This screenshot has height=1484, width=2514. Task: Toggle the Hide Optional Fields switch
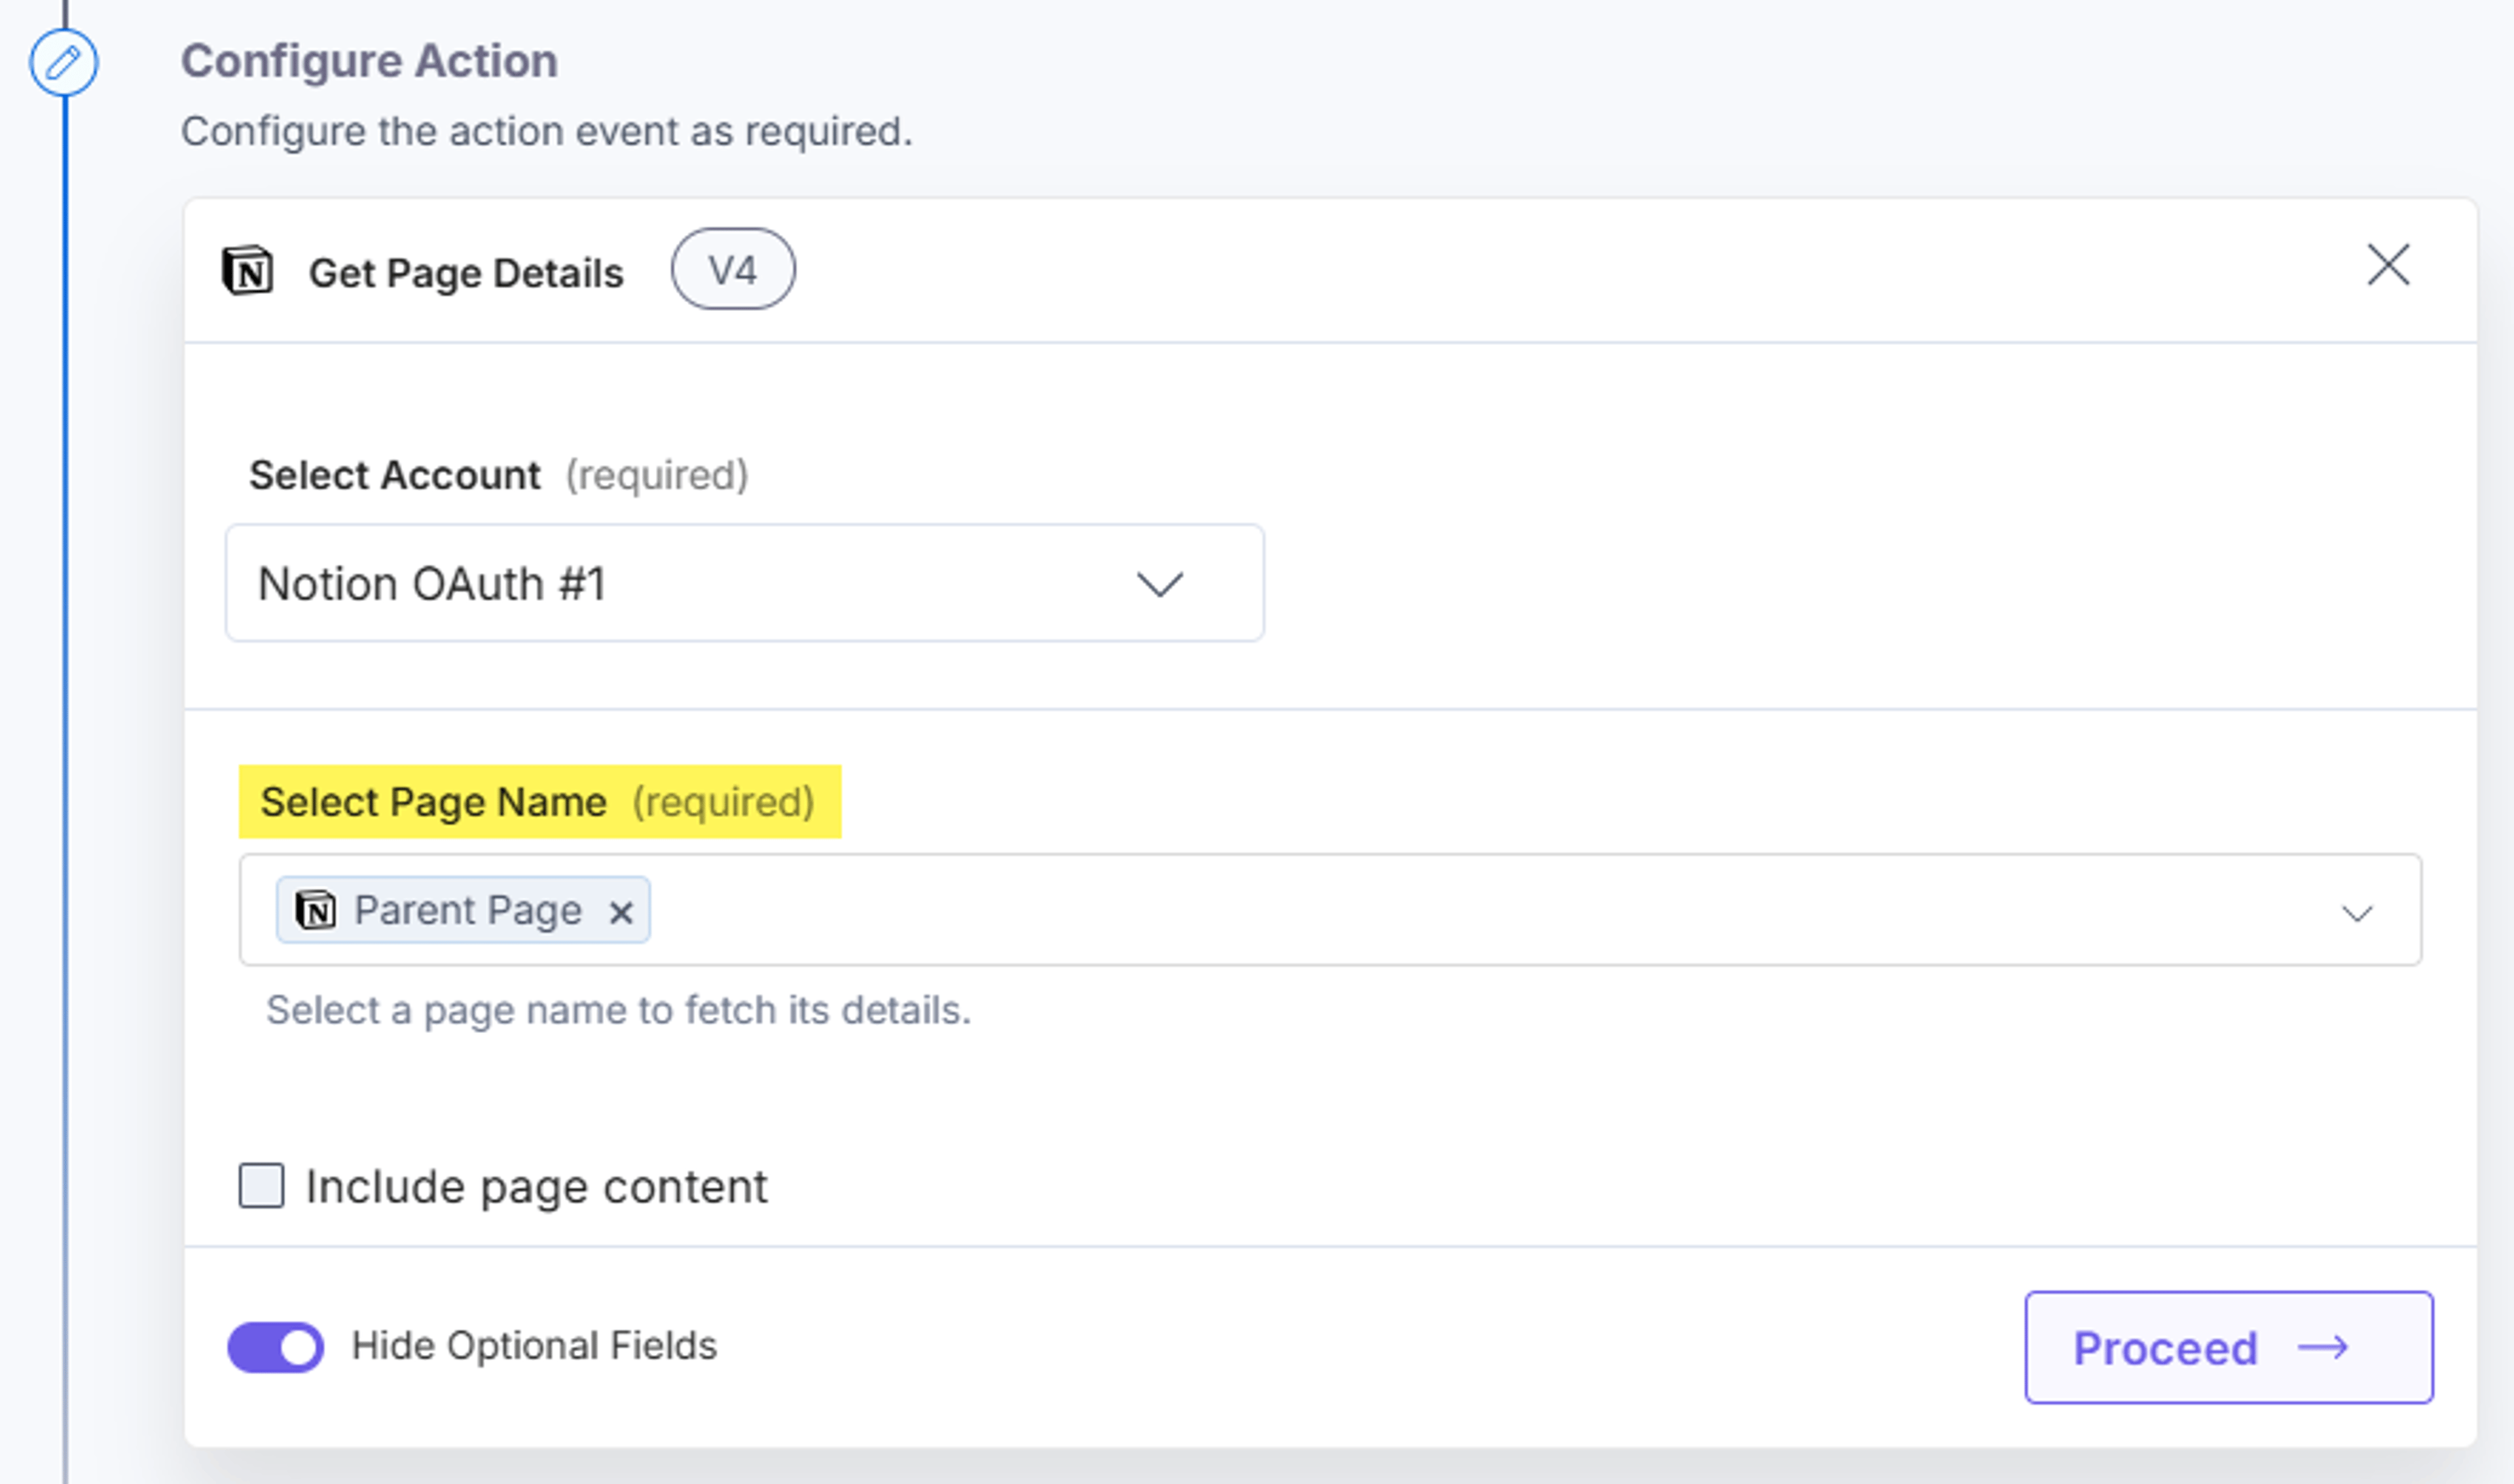coord(276,1347)
